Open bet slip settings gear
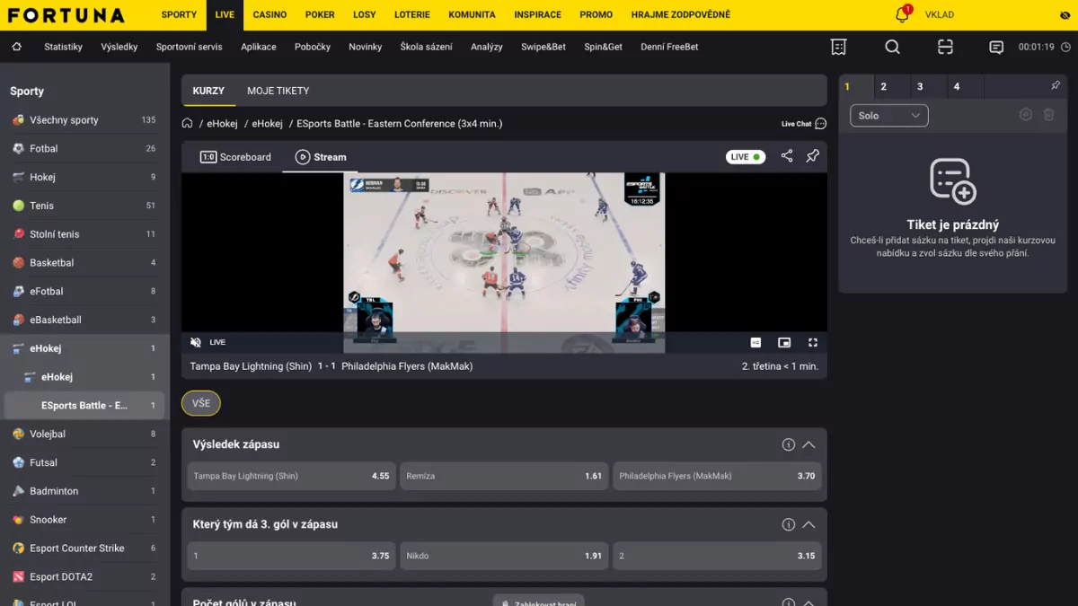 1025,115
